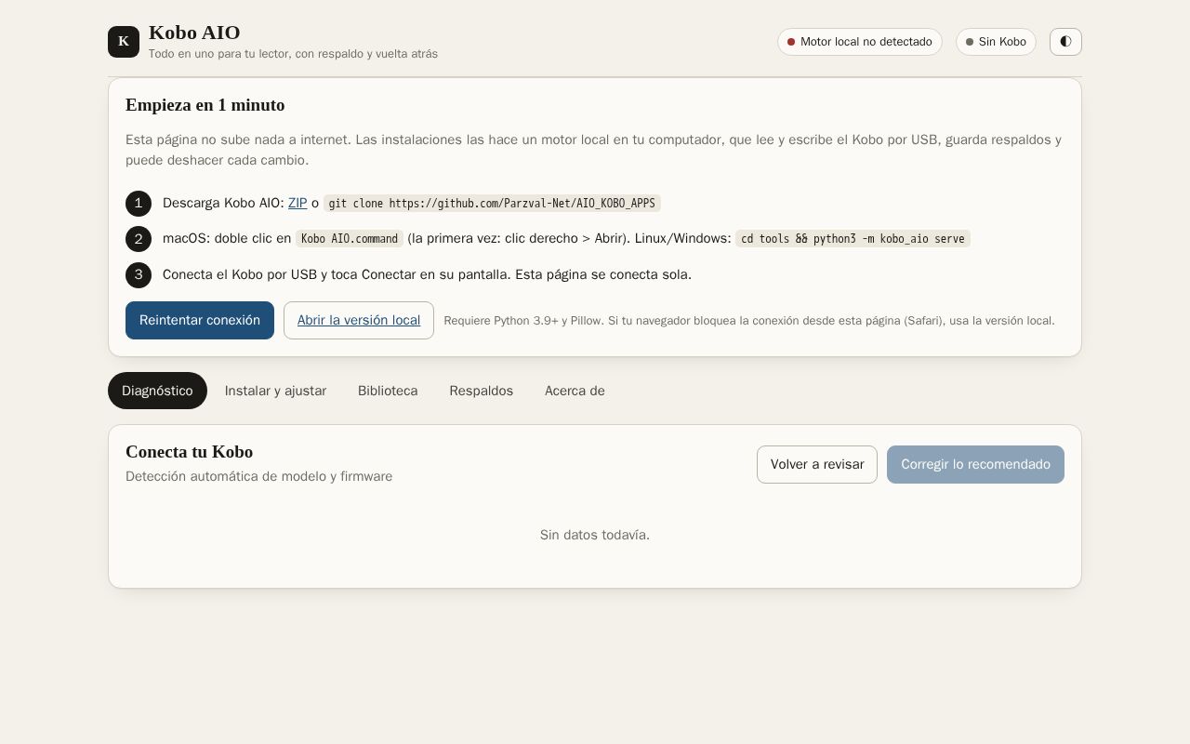The height and width of the screenshot is (744, 1190).
Task: Click the 'Empieza en 1 minuto' heading
Action: [205, 105]
